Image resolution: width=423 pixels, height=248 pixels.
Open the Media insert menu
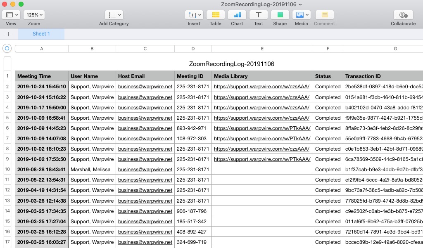(301, 15)
